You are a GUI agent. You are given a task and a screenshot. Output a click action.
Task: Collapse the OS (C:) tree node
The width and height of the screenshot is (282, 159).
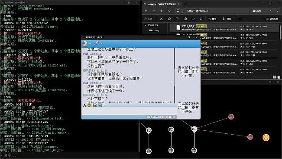(x=145, y=25)
